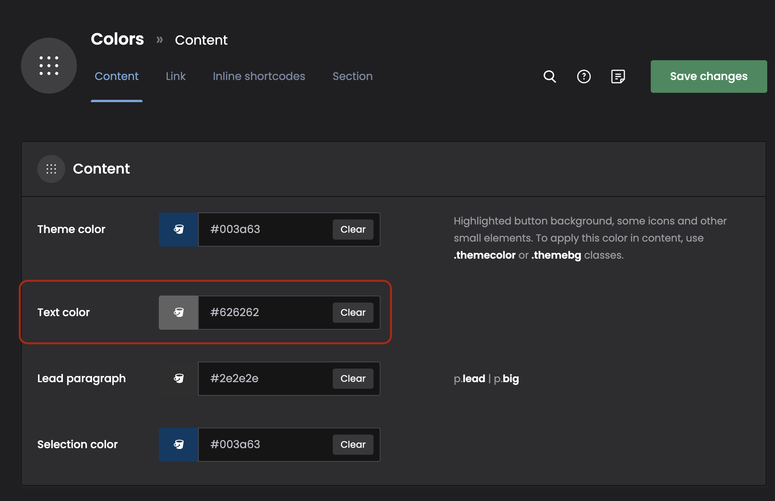
Task: Open Selection color paint bucket picker
Action: click(179, 445)
